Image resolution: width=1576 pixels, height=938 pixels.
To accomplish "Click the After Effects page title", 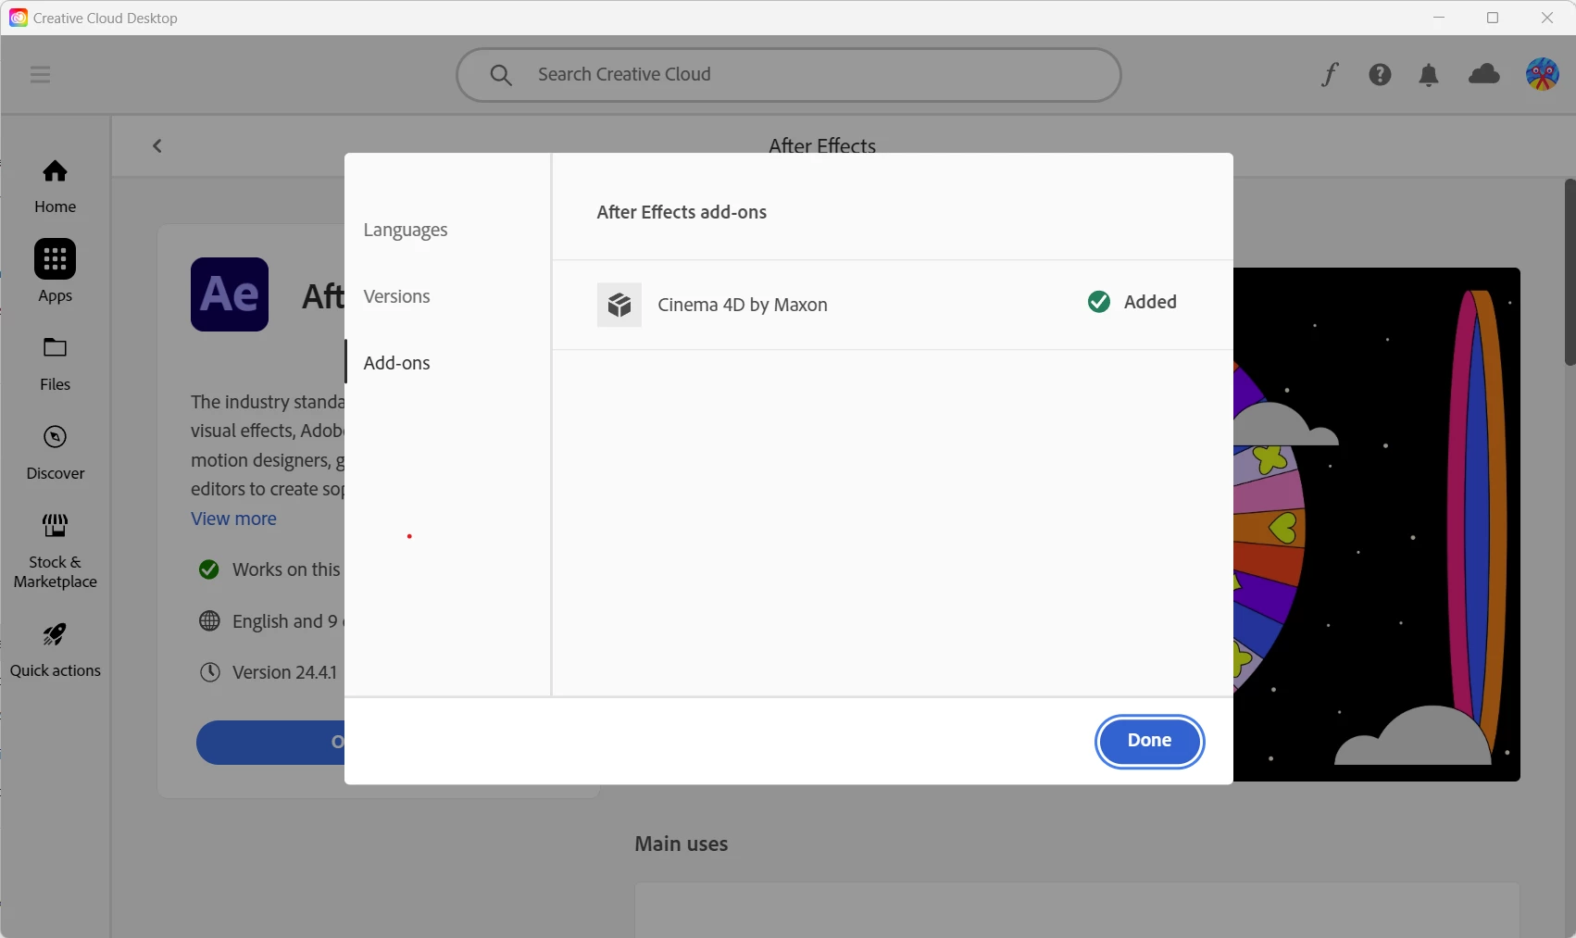I will coord(822,144).
